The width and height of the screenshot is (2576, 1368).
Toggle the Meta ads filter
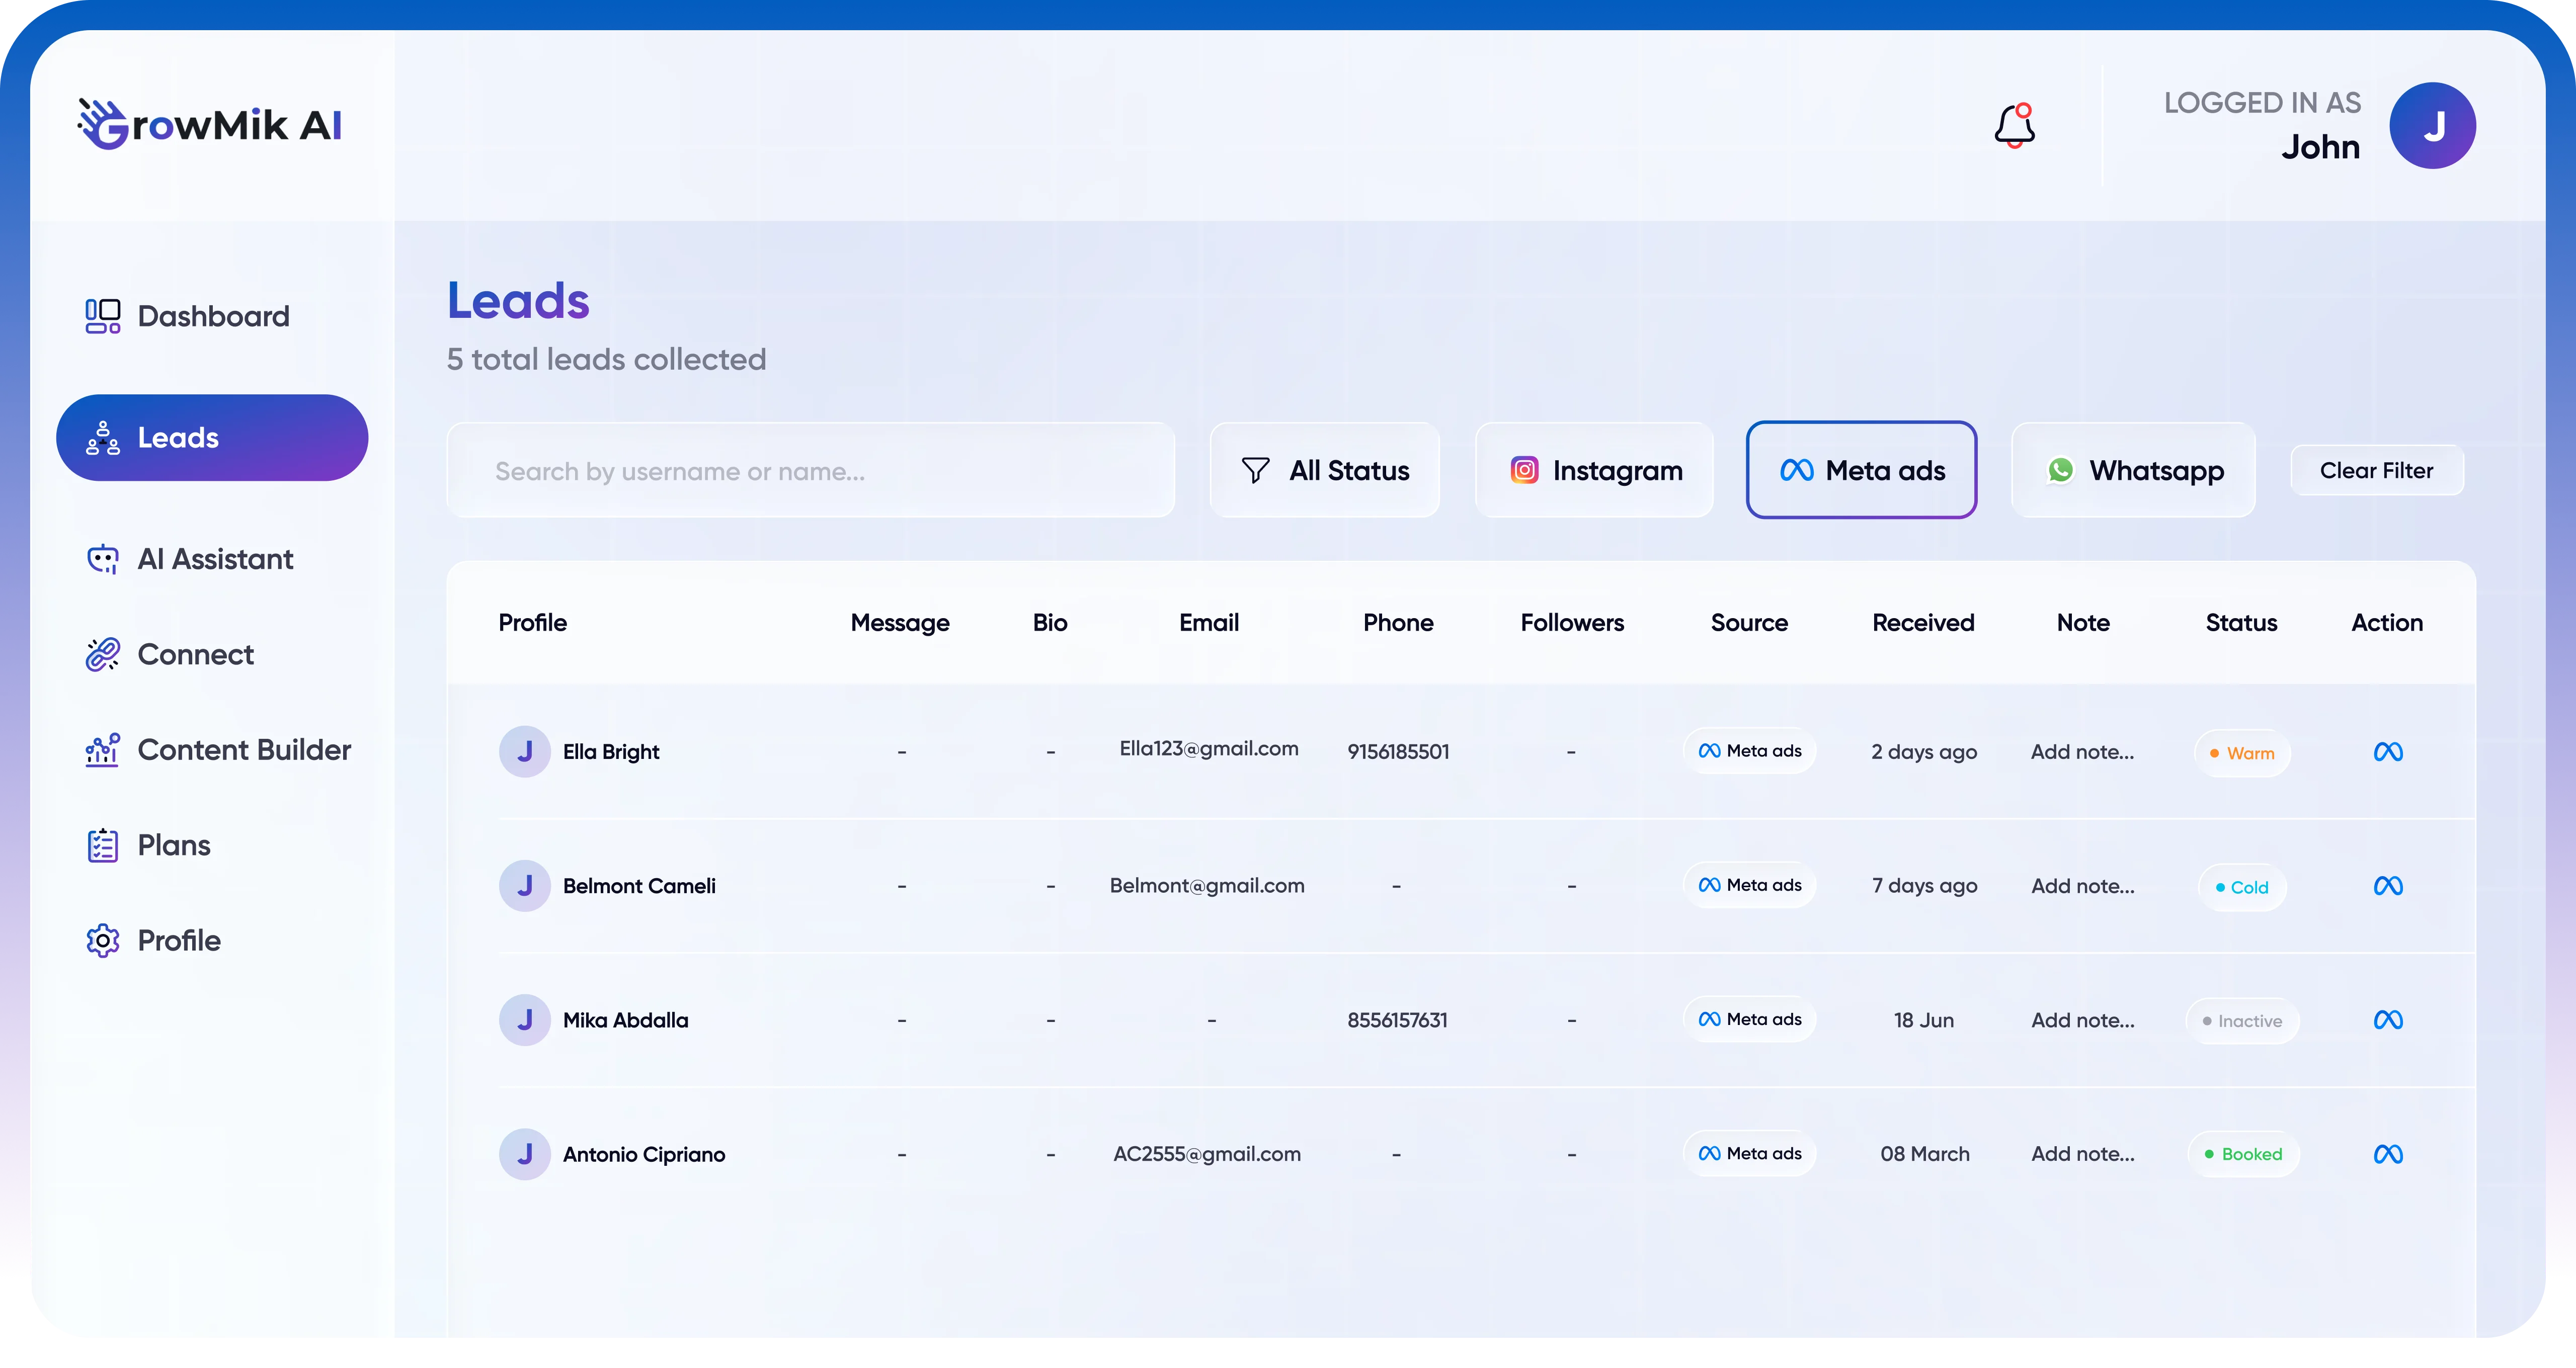tap(1862, 470)
